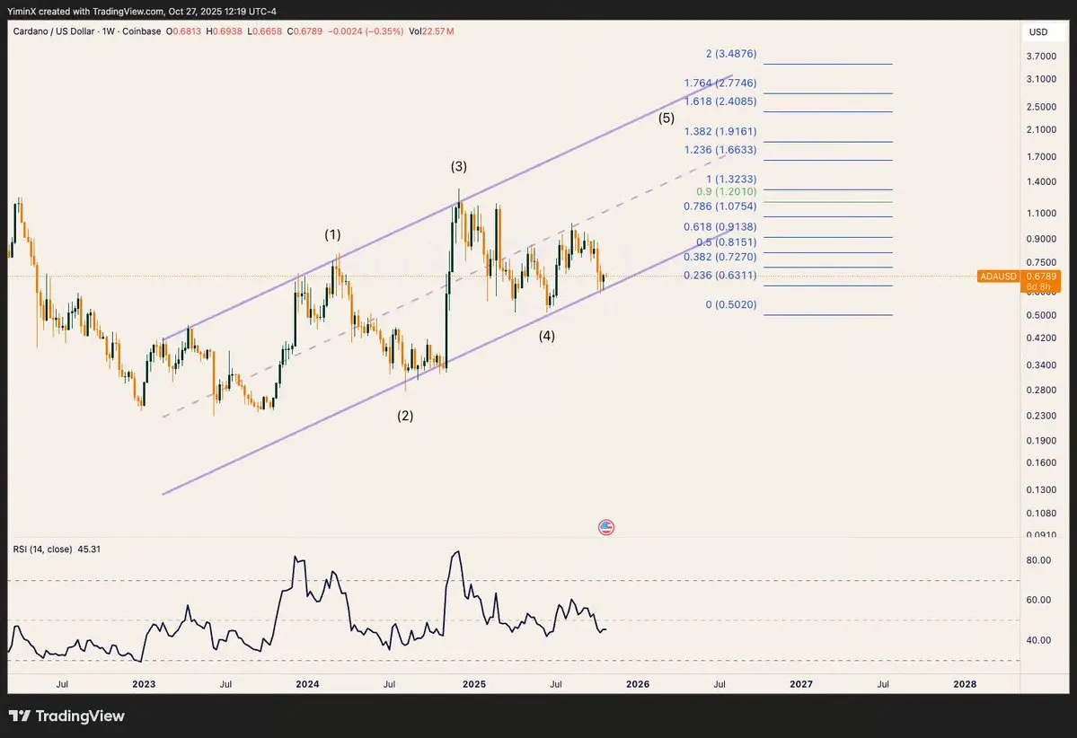Image resolution: width=1077 pixels, height=738 pixels.
Task: Select the 1.618 (2.4085) Fibonacci level
Action: [x=720, y=101]
